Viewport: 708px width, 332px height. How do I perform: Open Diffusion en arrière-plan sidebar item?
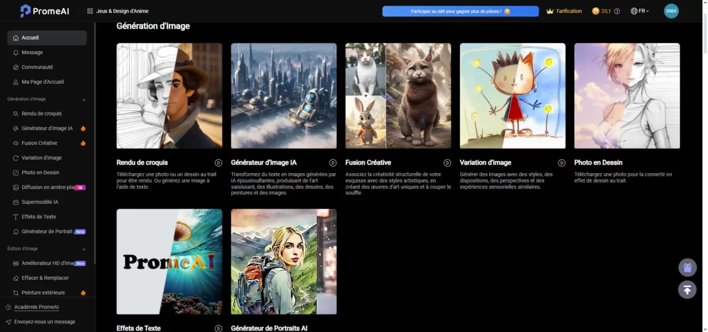point(47,187)
